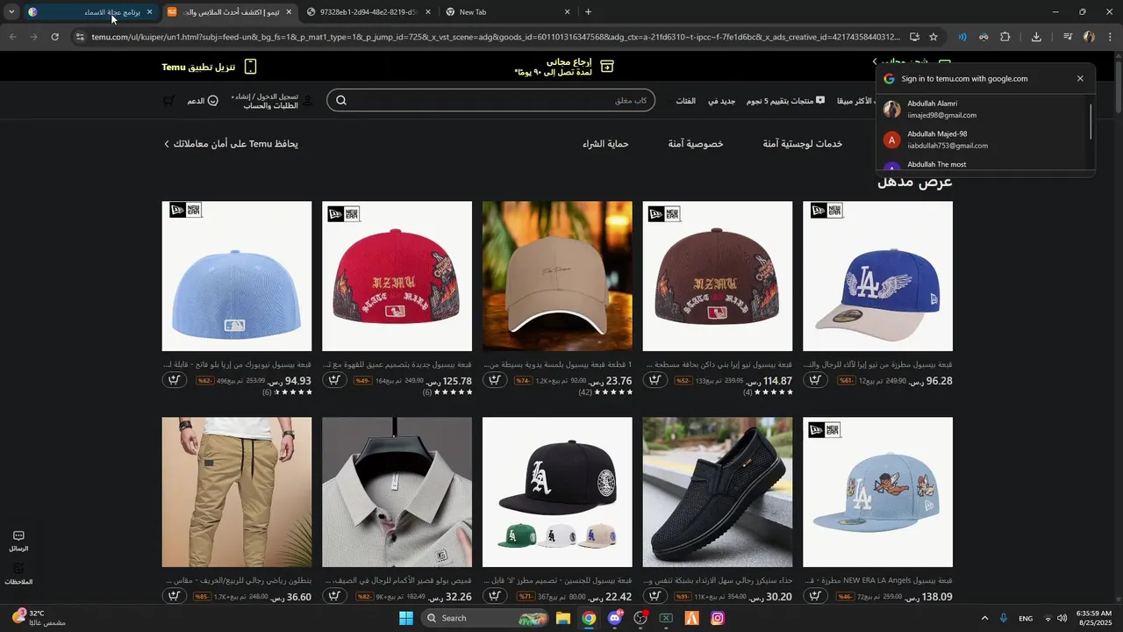This screenshot has height=632, width=1123.
Task: Click the free shipping banner chevron
Action: [875, 62]
